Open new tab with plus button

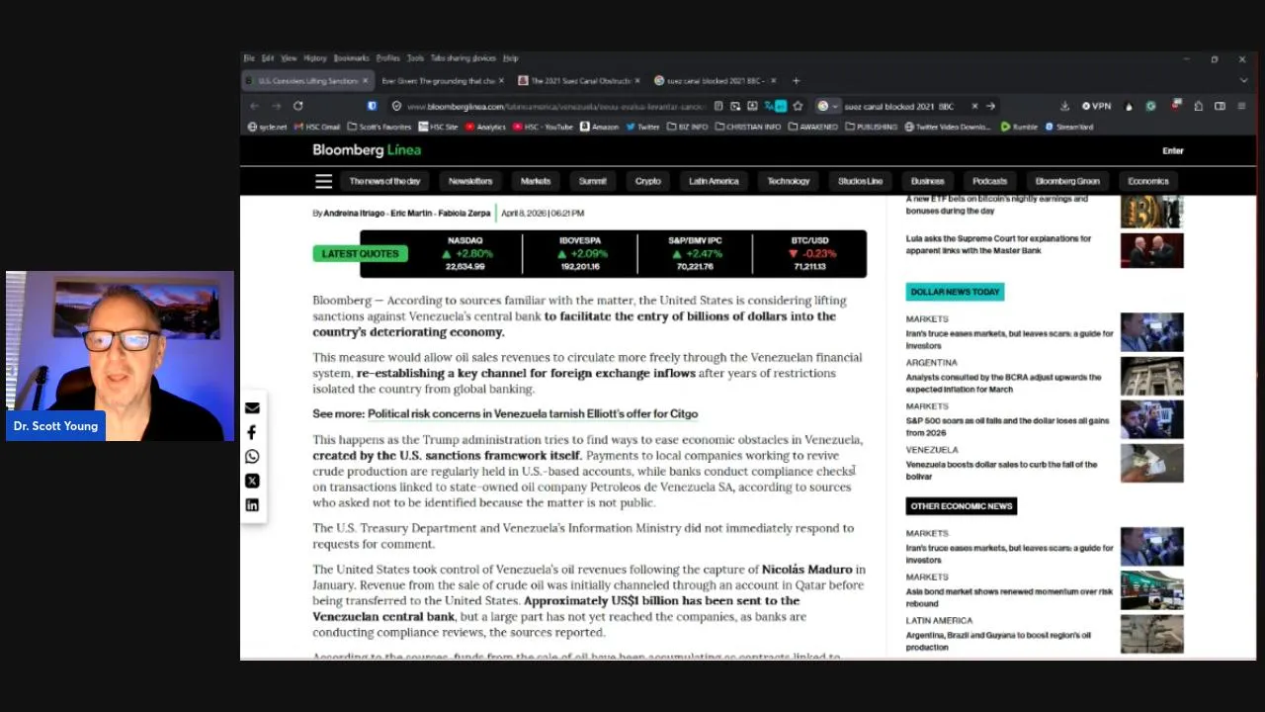pos(797,81)
